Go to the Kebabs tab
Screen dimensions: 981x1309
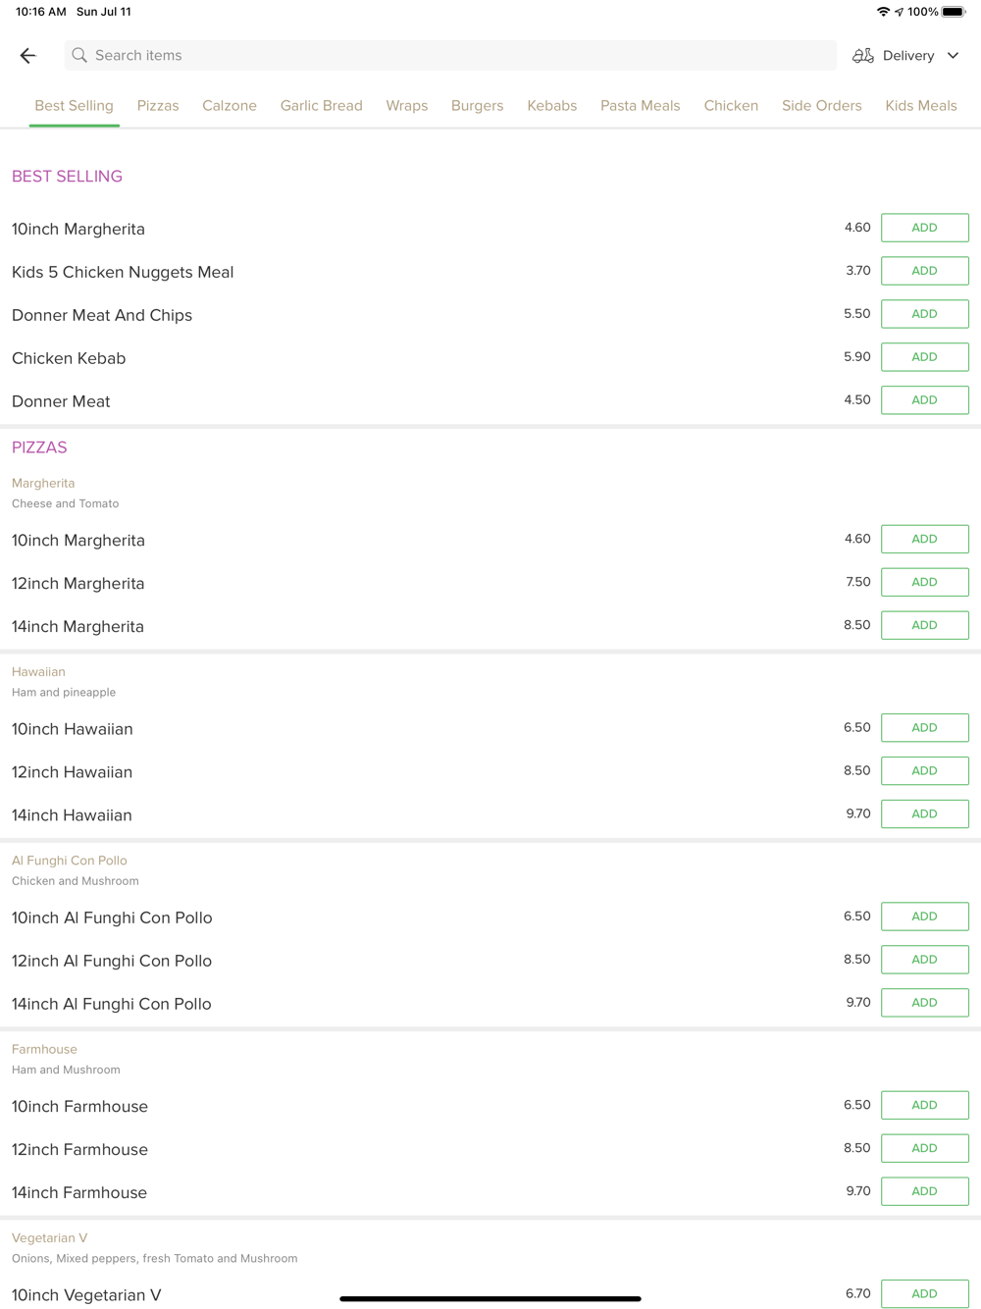point(551,106)
